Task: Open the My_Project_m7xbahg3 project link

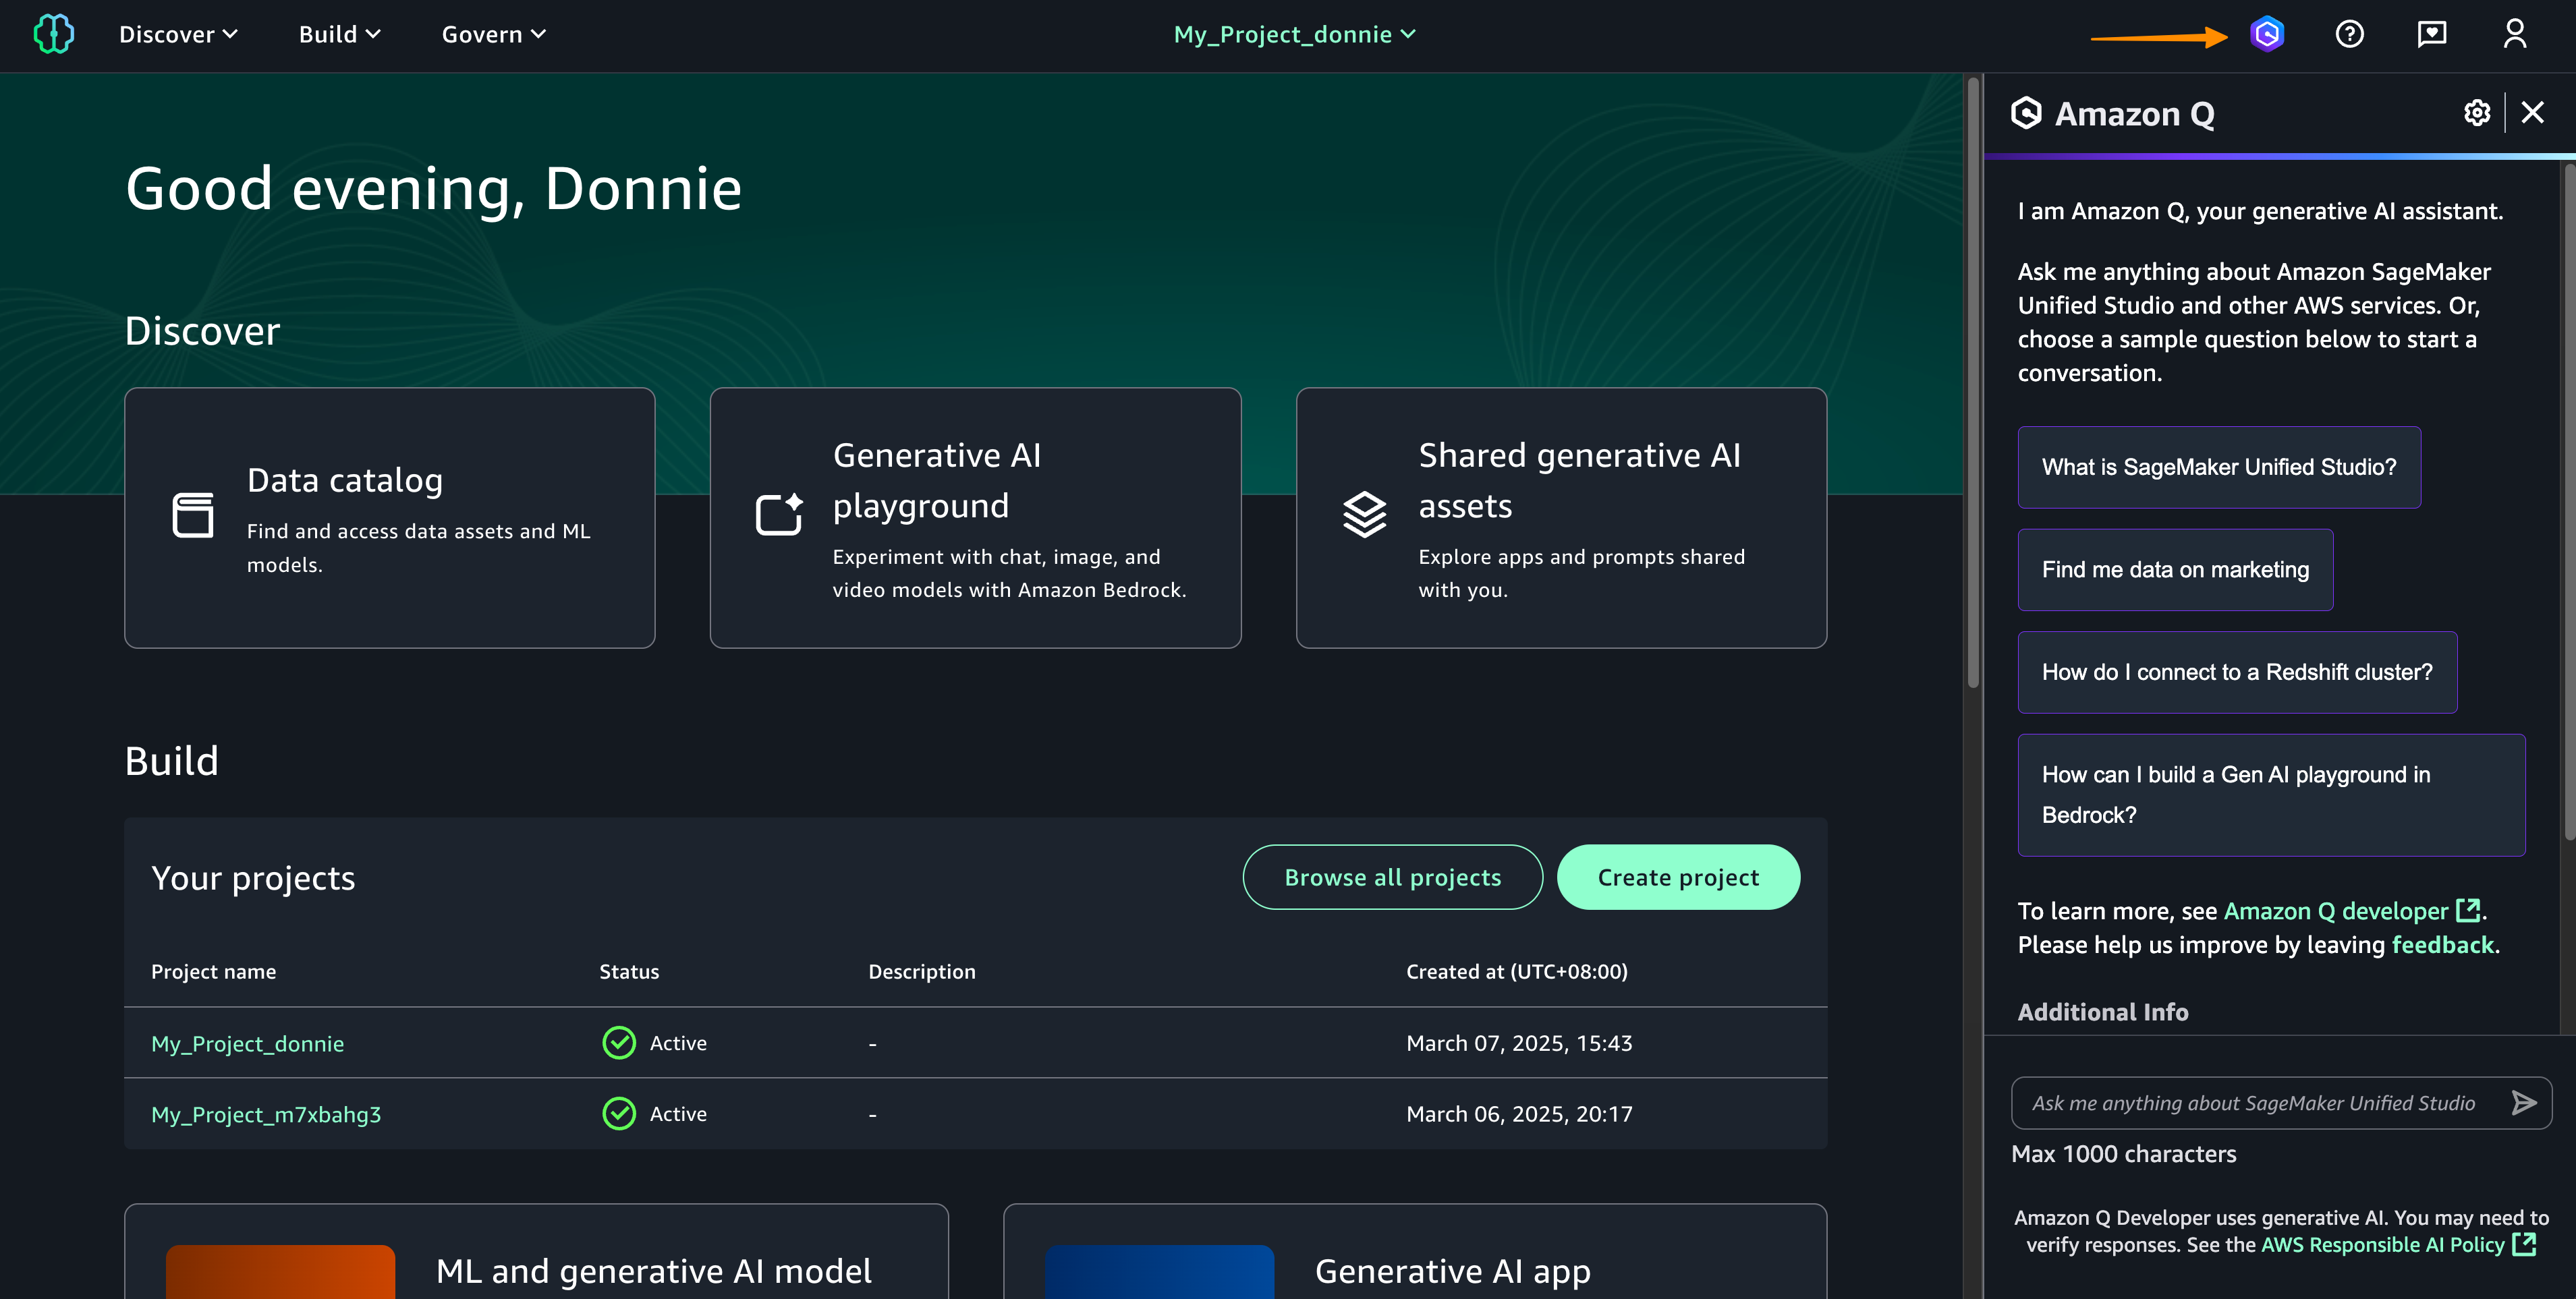Action: 266,1114
